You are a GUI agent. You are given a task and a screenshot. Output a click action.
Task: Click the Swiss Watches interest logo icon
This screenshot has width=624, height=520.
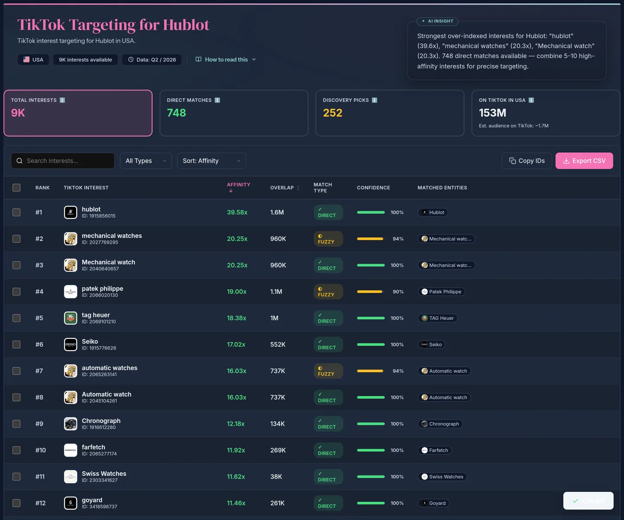tap(71, 477)
